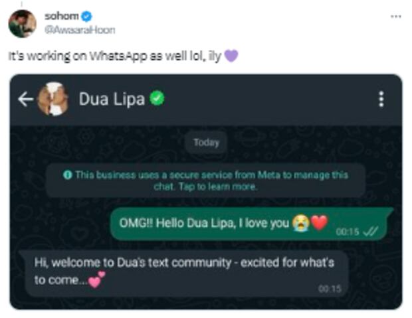Click the pink two-hearts emoji in reply

pos(97,279)
